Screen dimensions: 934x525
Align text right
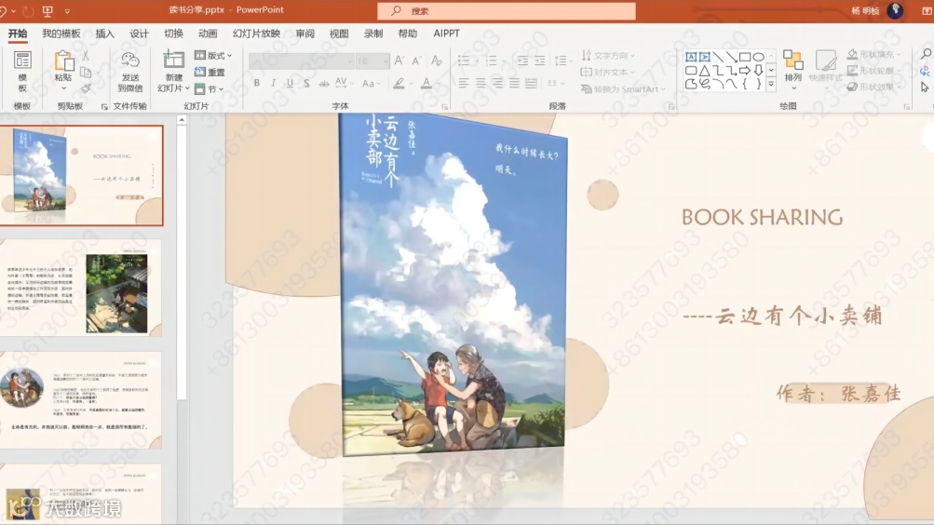[497, 84]
